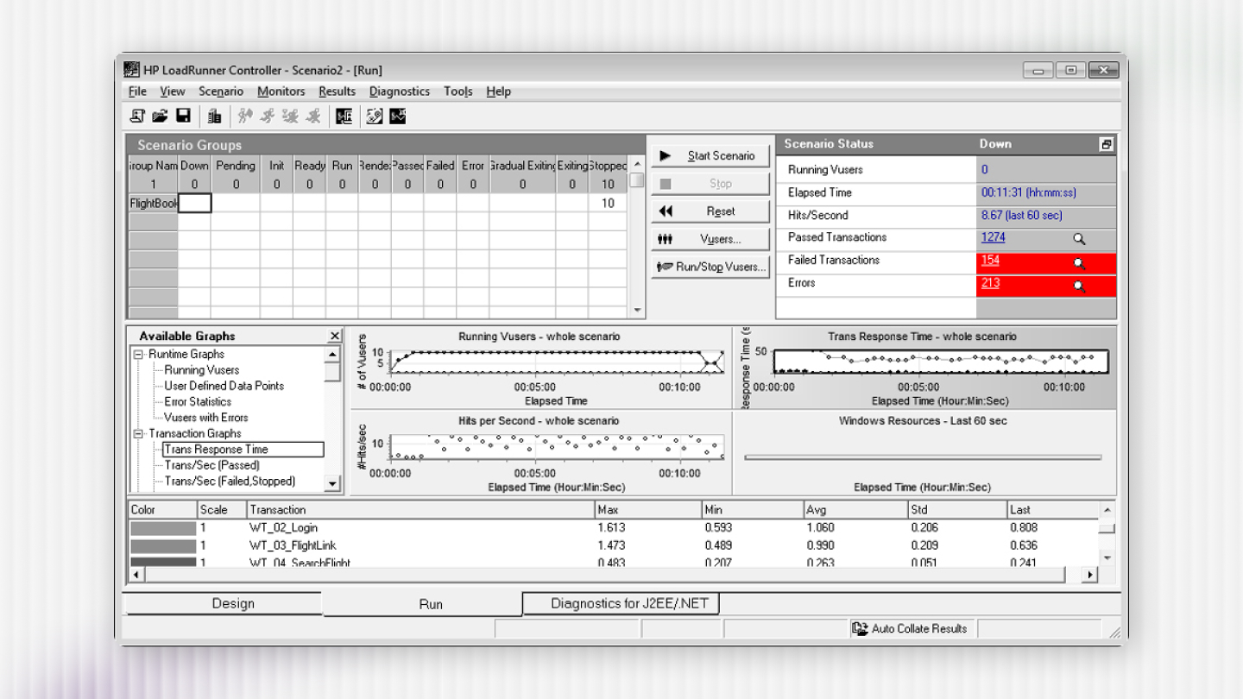1243x699 pixels.
Task: Click scroll-down arrow of Scenario Groups grid
Action: point(637,311)
